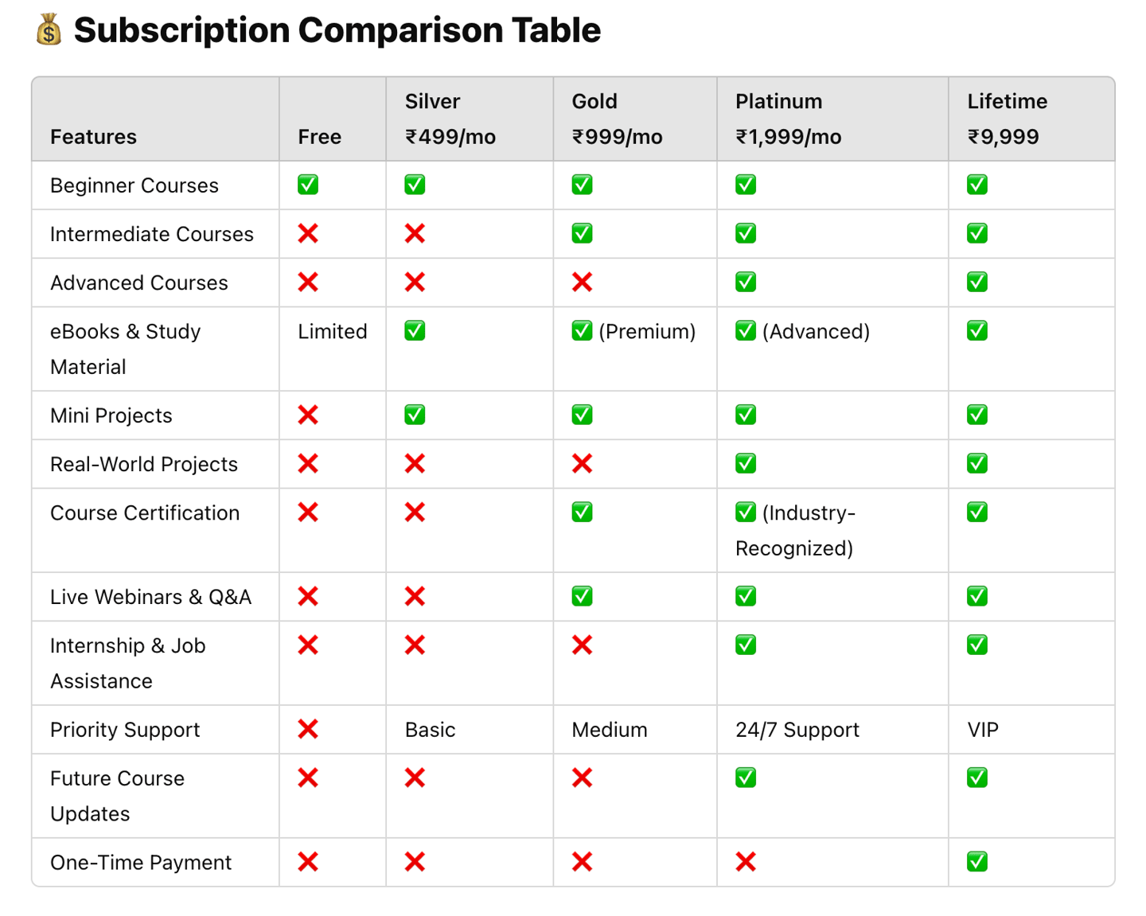Viewport: 1146px width, 916px height.
Task: Click the red cross for Advanced Courses under Gold
Action: tap(582, 282)
